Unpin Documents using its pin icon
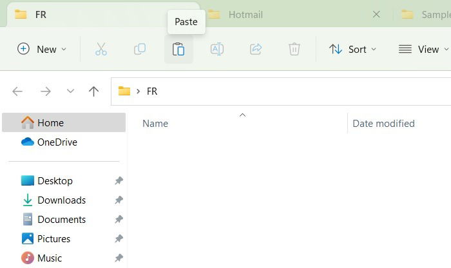Image resolution: width=451 pixels, height=268 pixels. click(119, 219)
